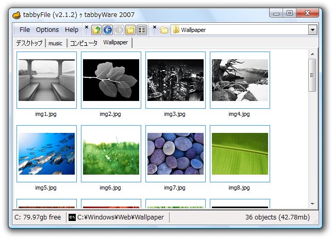Viewport: 332px width, 238px height.
Task: Select the img8.jpg green leaf thumbnail
Action: 240,154
